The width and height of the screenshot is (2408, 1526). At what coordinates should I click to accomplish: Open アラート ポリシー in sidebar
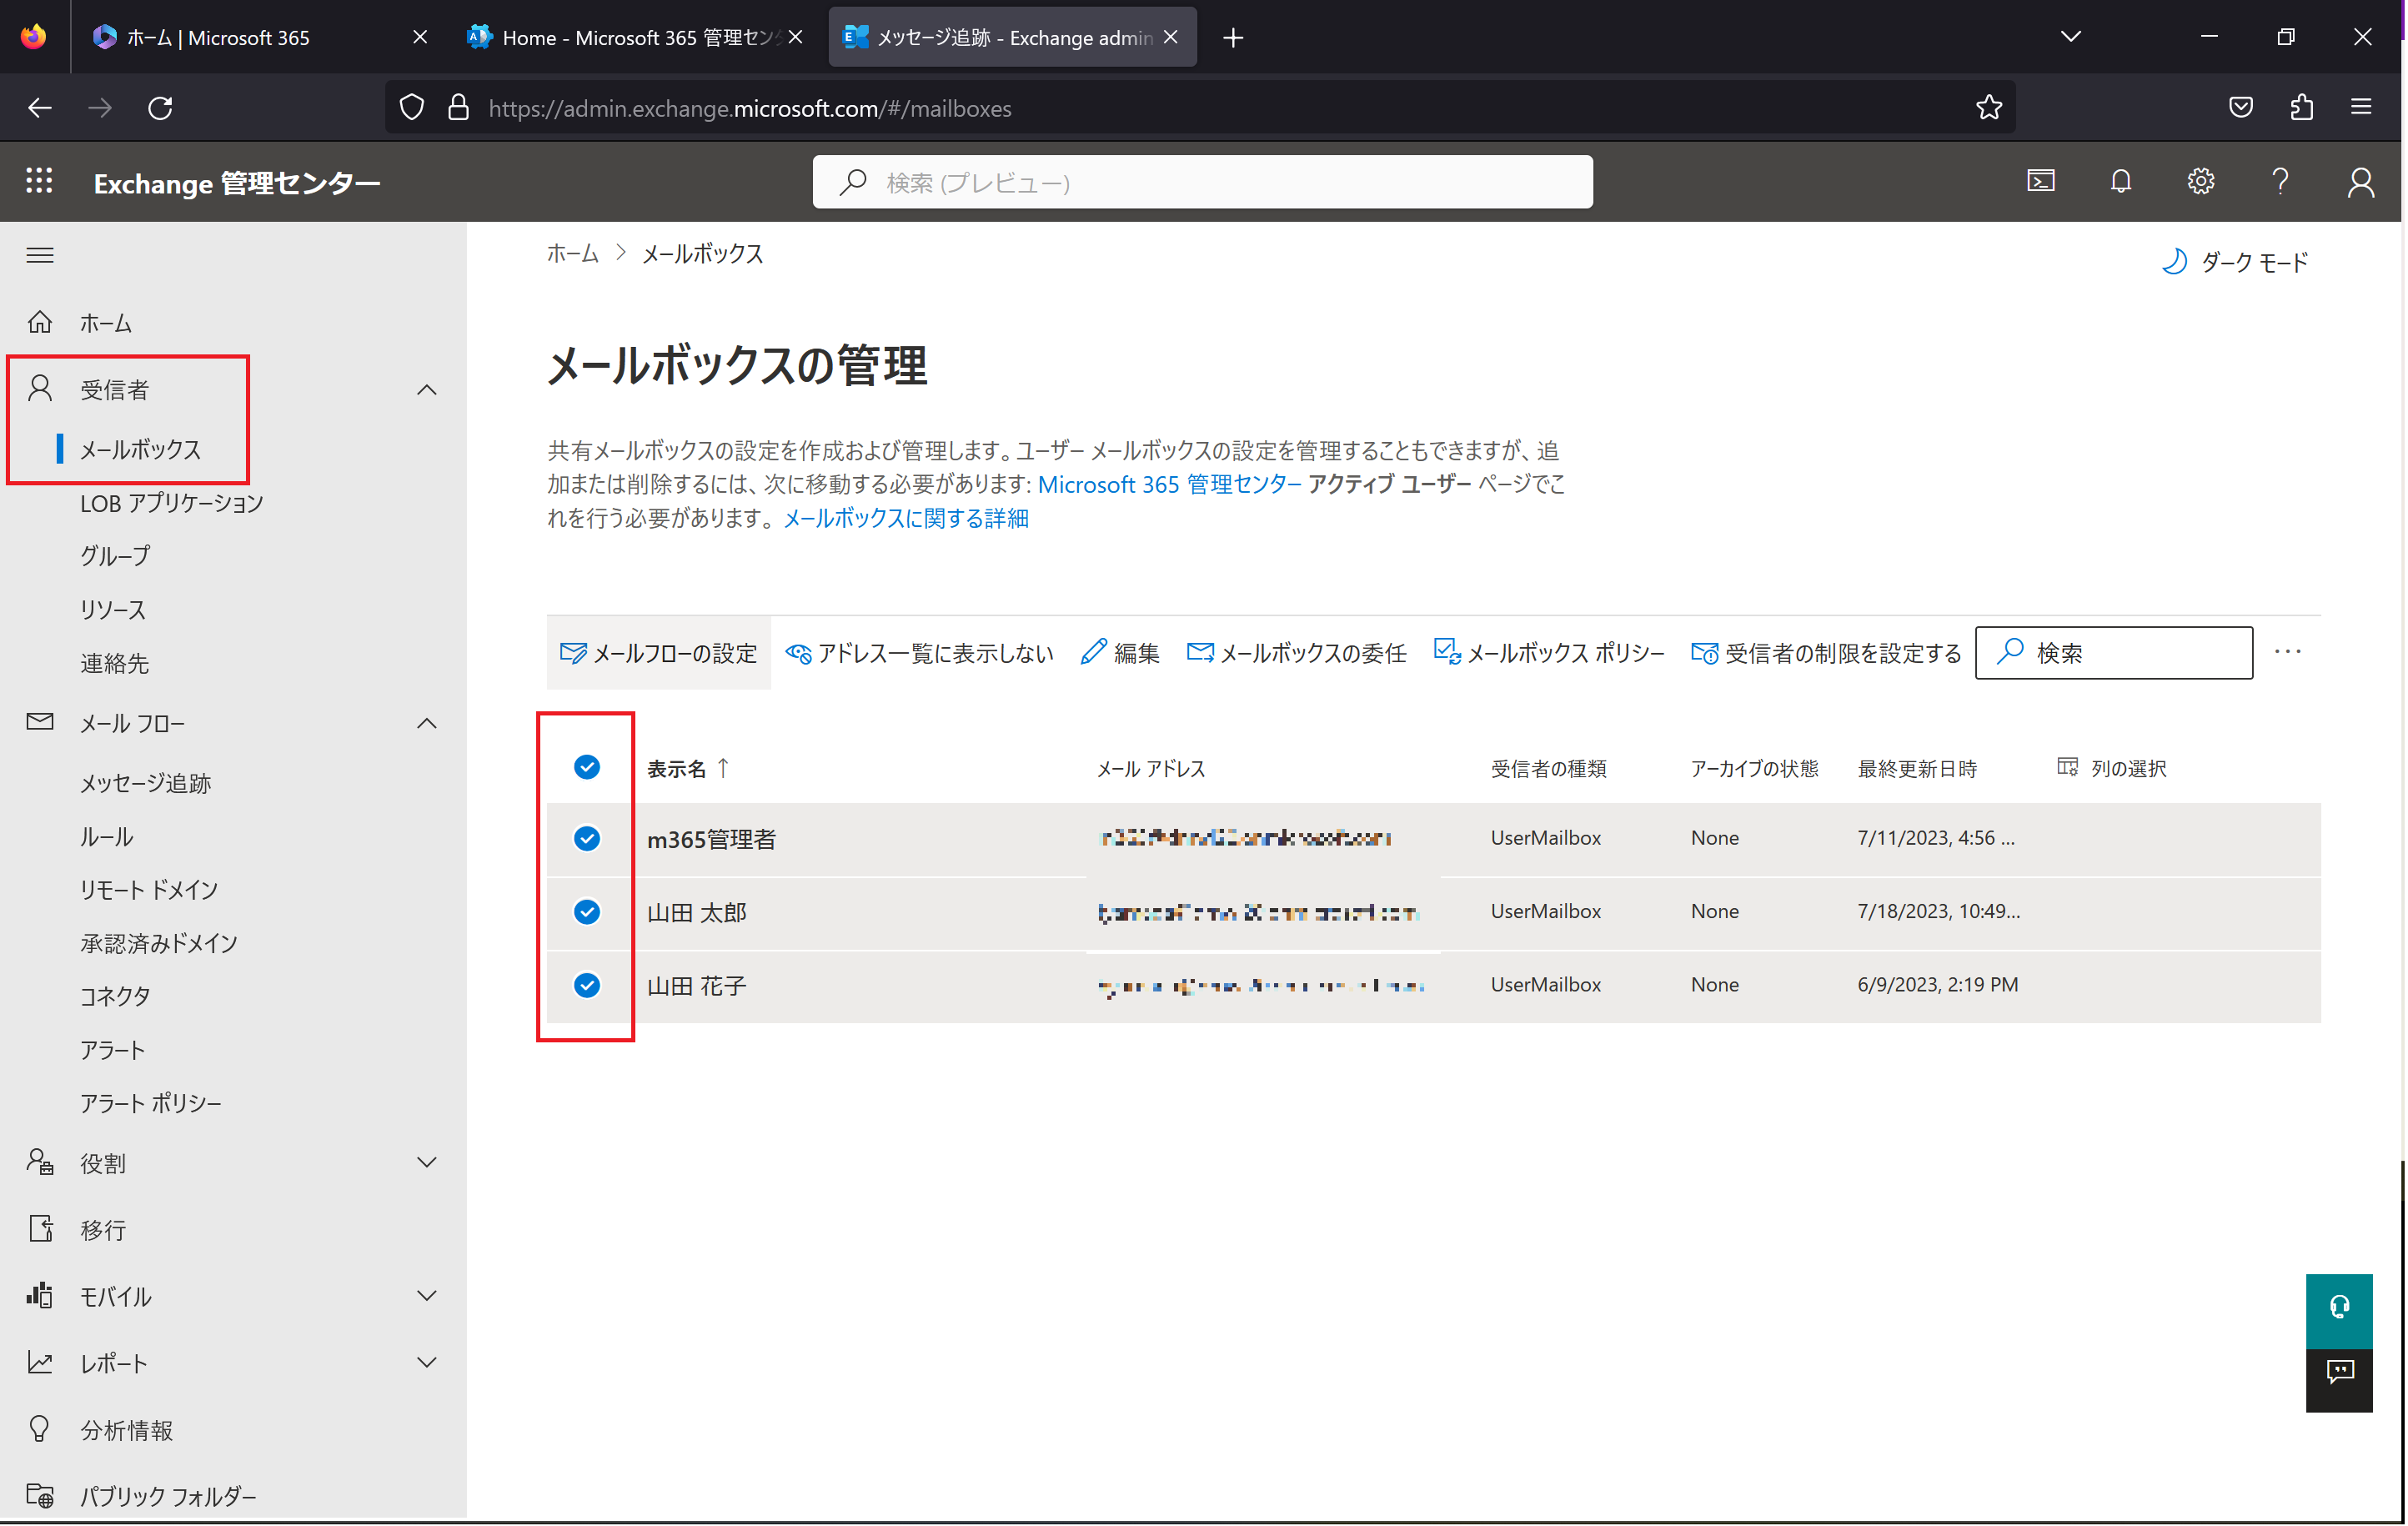151,1102
